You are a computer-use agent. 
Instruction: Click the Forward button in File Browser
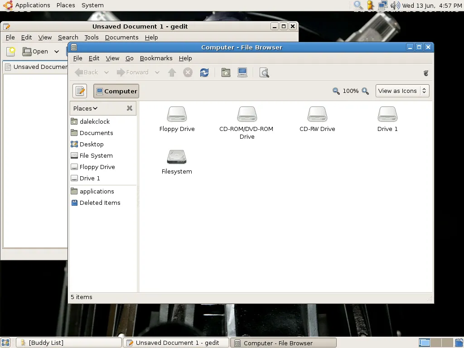click(x=133, y=72)
